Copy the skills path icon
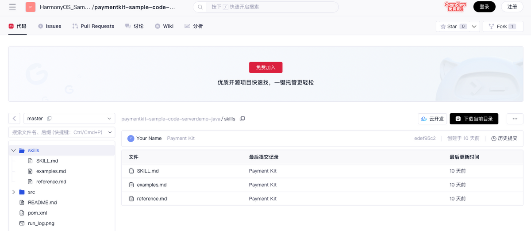 pos(242,119)
